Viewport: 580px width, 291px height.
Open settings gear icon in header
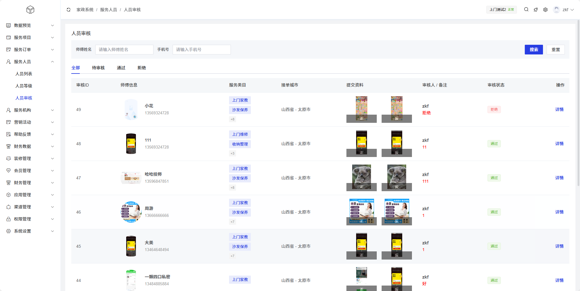(545, 10)
